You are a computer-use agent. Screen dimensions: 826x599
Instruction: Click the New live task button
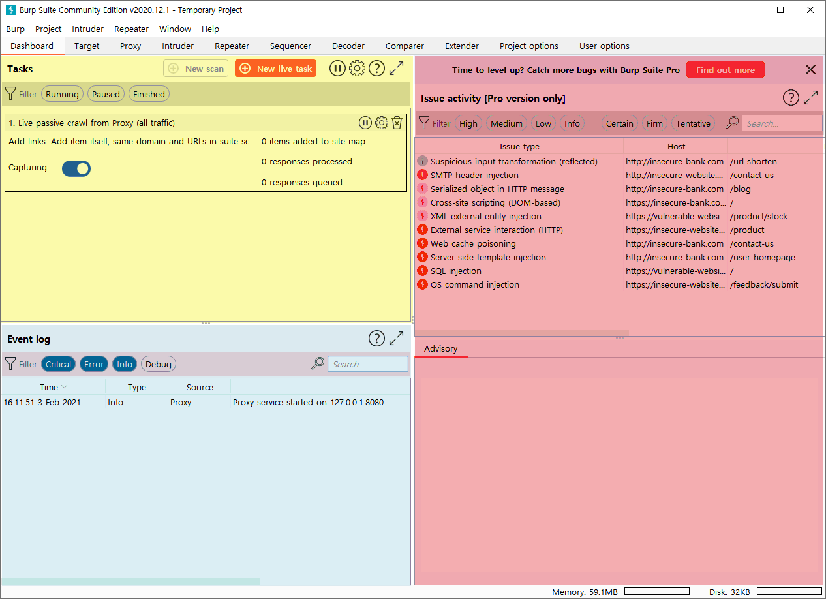coord(275,69)
